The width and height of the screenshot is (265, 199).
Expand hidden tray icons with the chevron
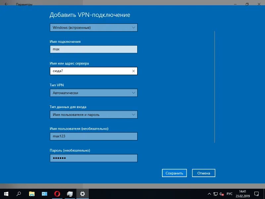click(210, 194)
